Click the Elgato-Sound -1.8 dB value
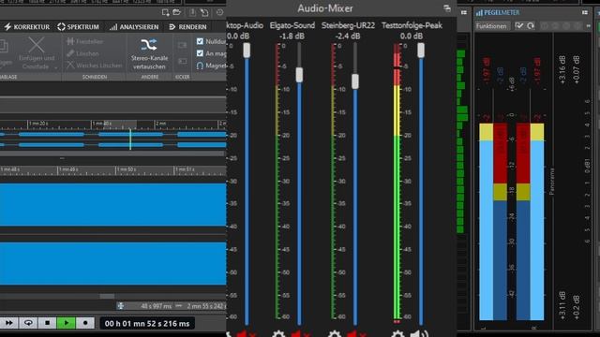Viewport: 600px width, 337px height. point(292,36)
